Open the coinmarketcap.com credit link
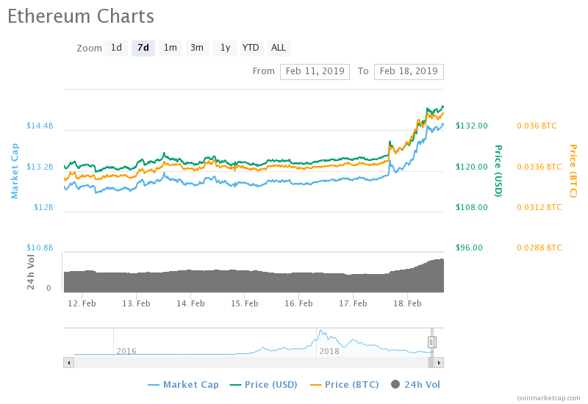This screenshot has width=588, height=404. [x=548, y=397]
